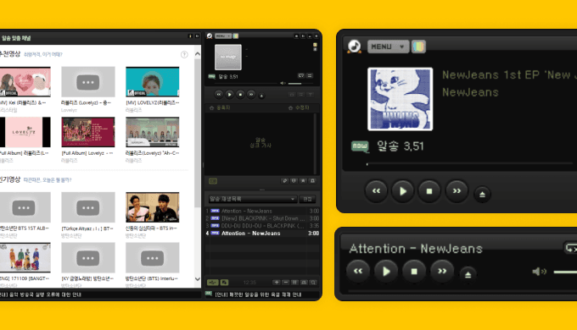Select DDU-DU DDU-DU BLACKPINK in the playlist
The image size is (577, 330).
[x=262, y=226]
